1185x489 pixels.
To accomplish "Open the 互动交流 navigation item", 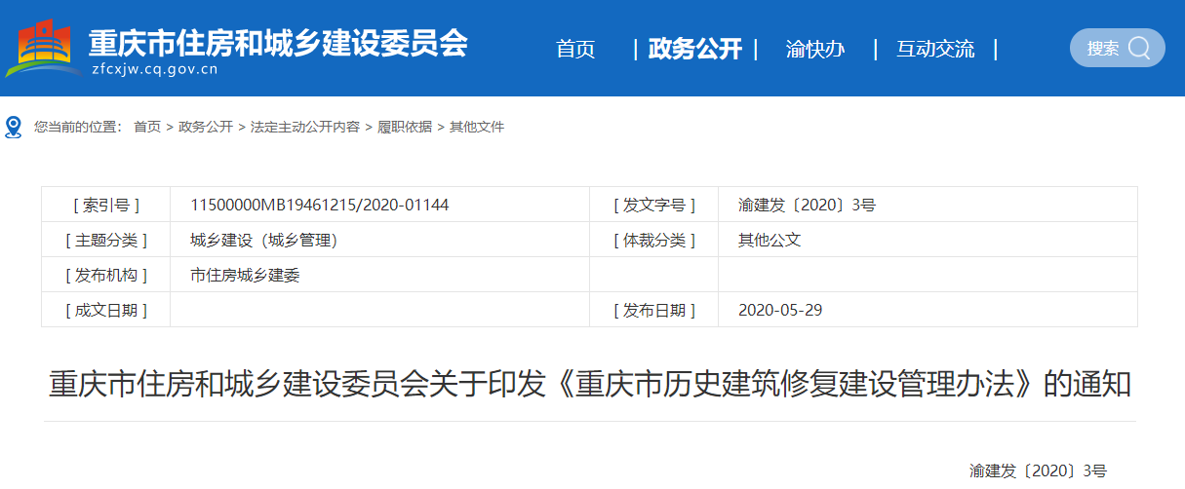I will tap(935, 49).
